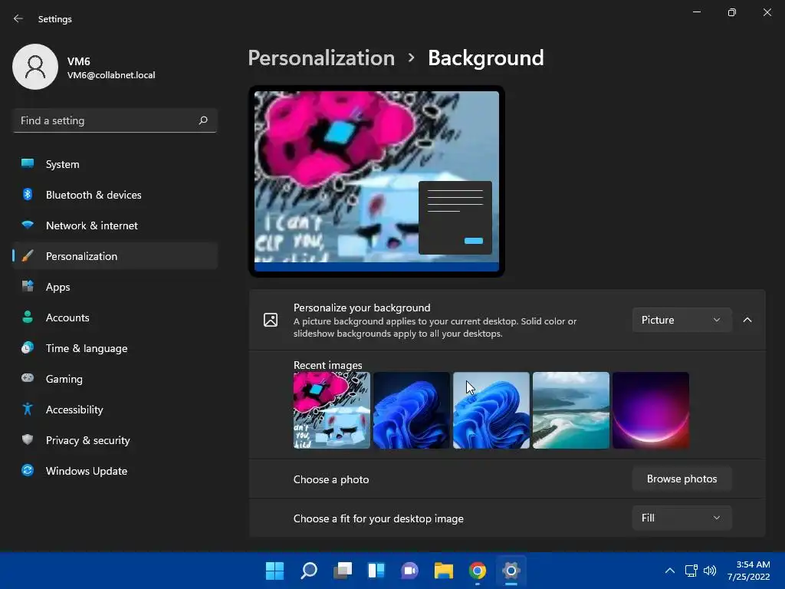Click the Settings gear in the taskbar
The image size is (785, 589).
point(511,571)
